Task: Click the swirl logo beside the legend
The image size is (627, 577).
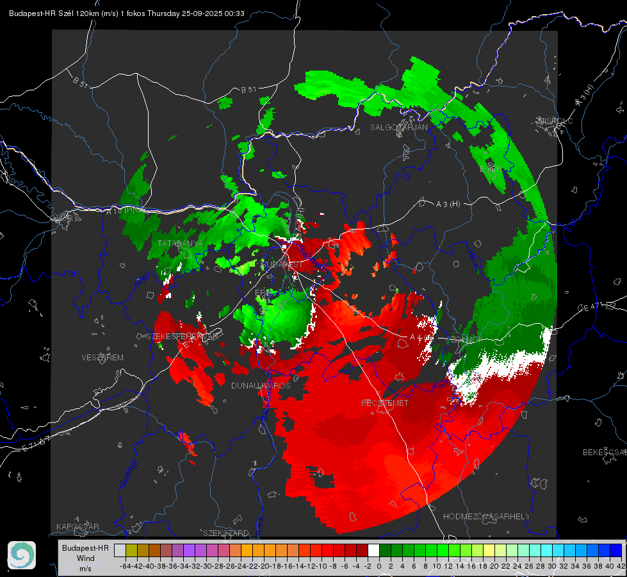Action: (x=22, y=555)
